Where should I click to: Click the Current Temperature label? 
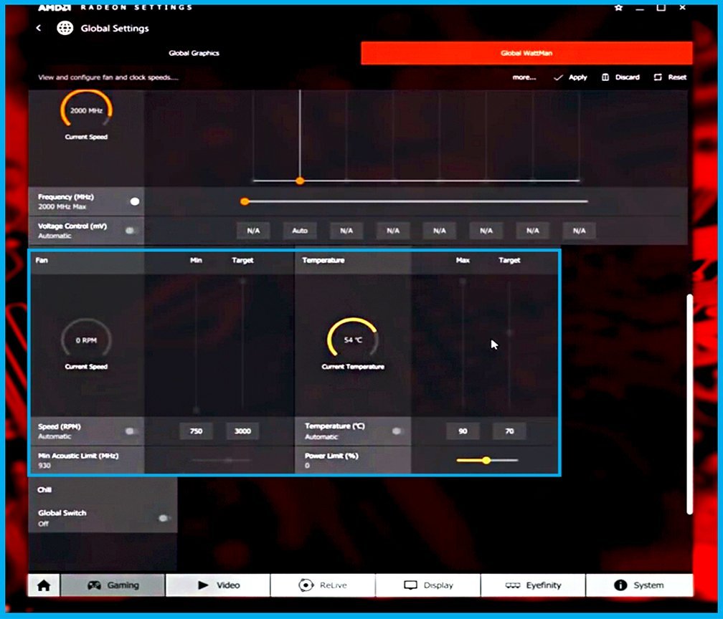[353, 367]
